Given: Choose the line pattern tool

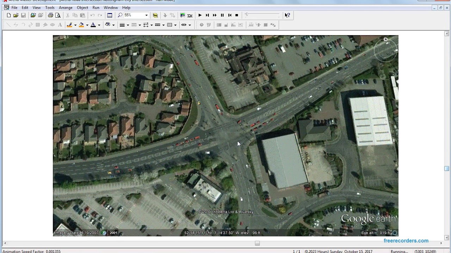Looking at the screenshot, I should pyautogui.click(x=158, y=25).
